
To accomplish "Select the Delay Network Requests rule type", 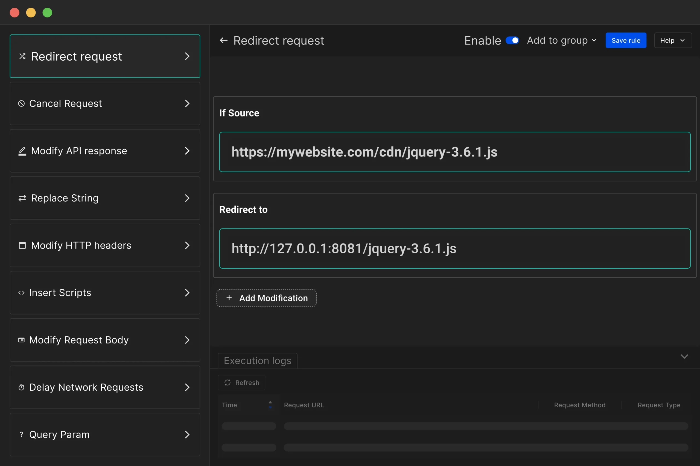I will pyautogui.click(x=105, y=387).
